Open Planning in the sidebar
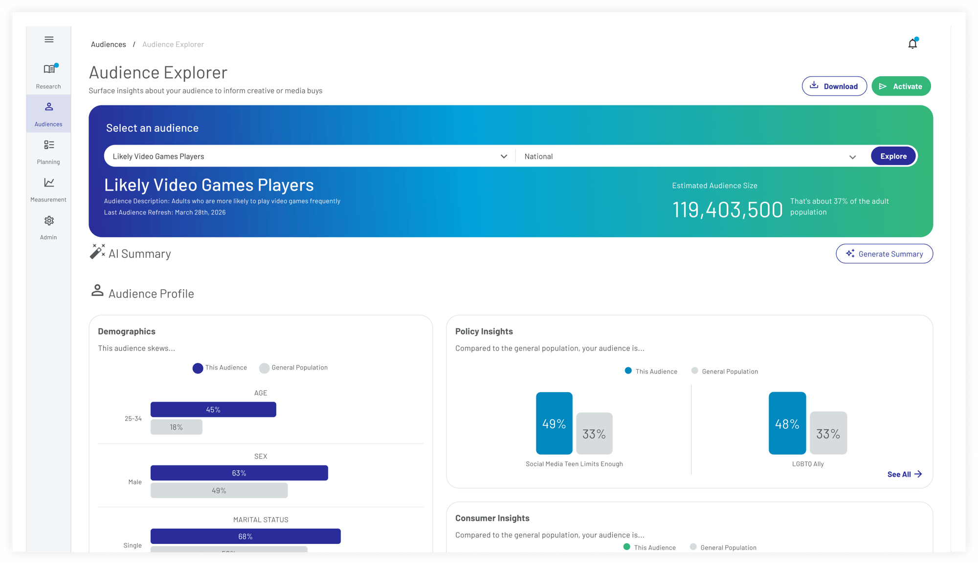This screenshot has width=978, height=564. 48,152
